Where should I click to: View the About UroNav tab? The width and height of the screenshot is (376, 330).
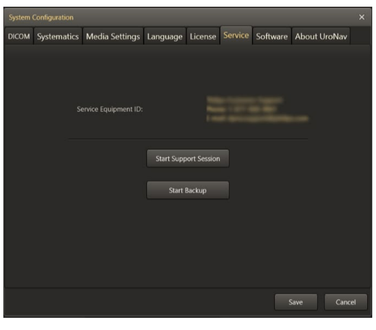coord(321,36)
